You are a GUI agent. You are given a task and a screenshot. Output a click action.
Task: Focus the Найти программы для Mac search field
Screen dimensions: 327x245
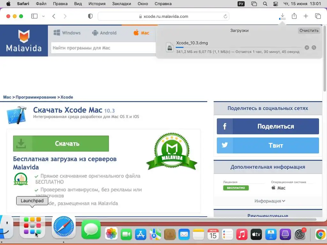click(x=104, y=48)
